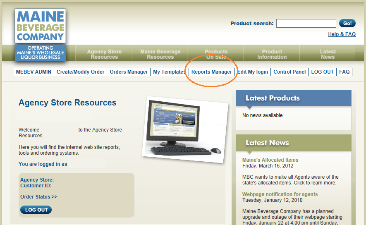Viewport: 366px width, 225px height.
Task: Click the 'Product search:' label
Action: [252, 23]
